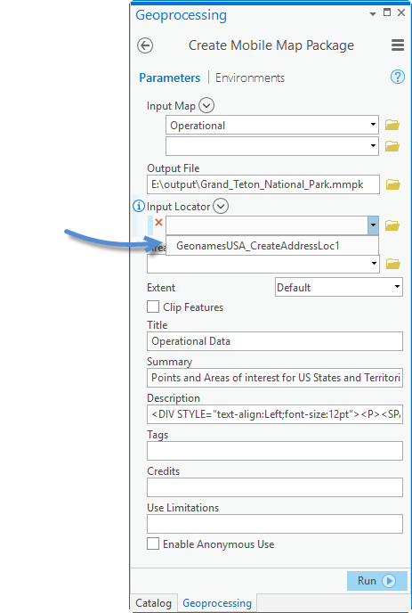
Task: Go back with the circular arrow button
Action: click(x=145, y=45)
